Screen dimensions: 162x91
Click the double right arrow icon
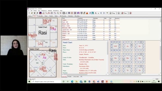point(104,13)
